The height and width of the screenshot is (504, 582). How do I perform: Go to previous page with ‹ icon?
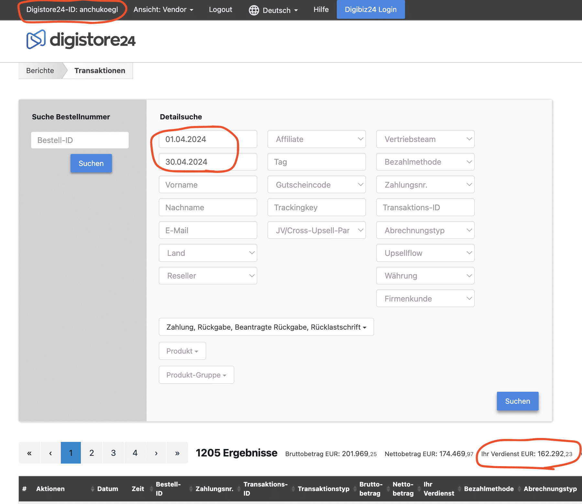tap(50, 453)
